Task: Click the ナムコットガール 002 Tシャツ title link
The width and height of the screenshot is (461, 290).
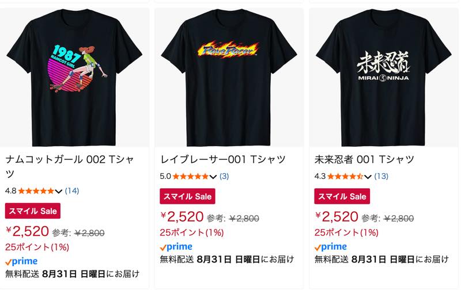Action: (70, 166)
